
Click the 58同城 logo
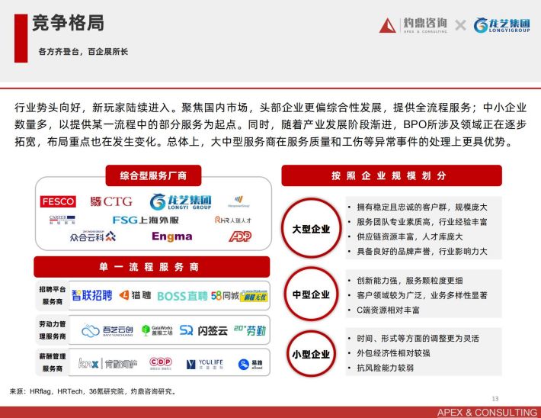click(x=225, y=296)
